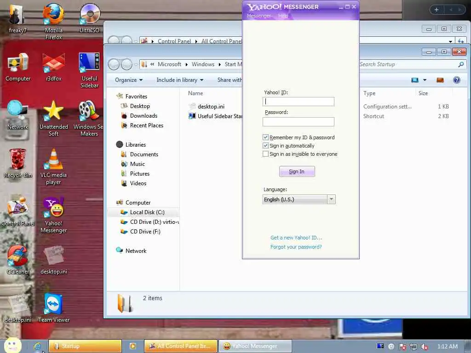Screen dimensions: 471x353
Task: Click the Password input field
Action: 298,121
